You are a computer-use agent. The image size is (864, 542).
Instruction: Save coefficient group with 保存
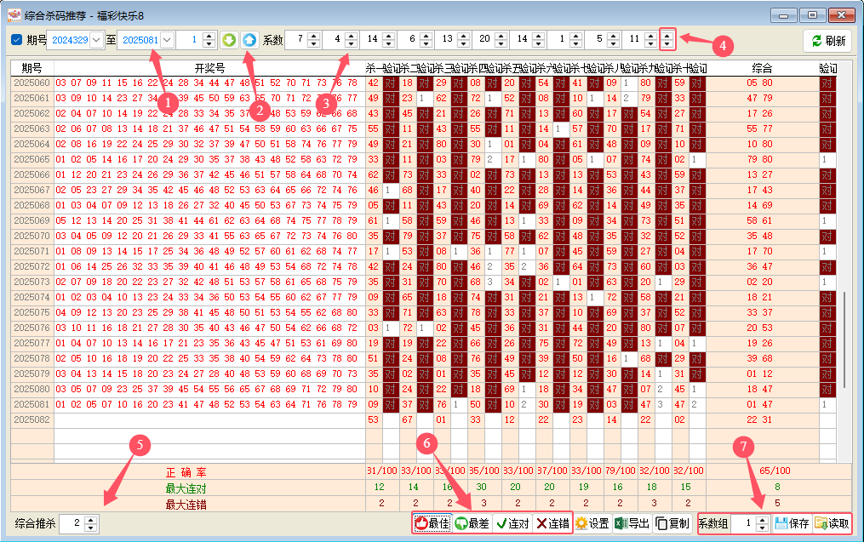pyautogui.click(x=792, y=523)
